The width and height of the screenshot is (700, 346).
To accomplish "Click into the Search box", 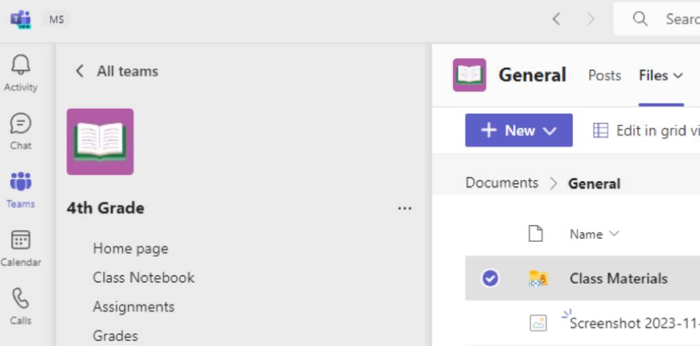I will pos(657,18).
